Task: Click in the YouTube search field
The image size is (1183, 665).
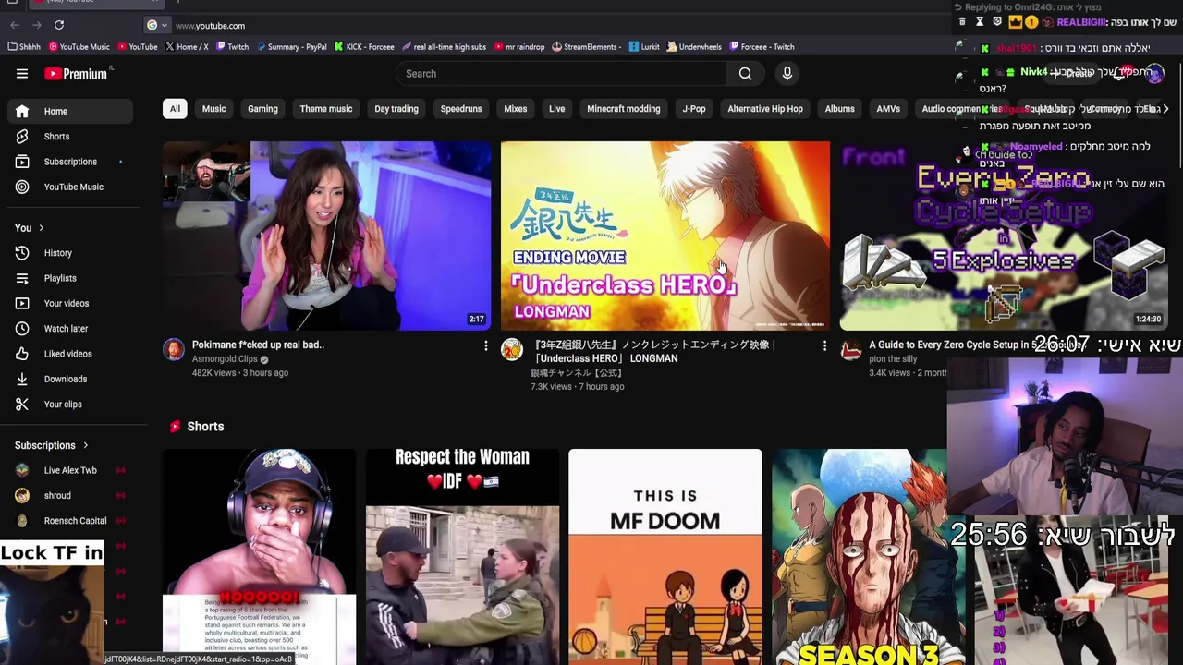Action: tap(561, 74)
